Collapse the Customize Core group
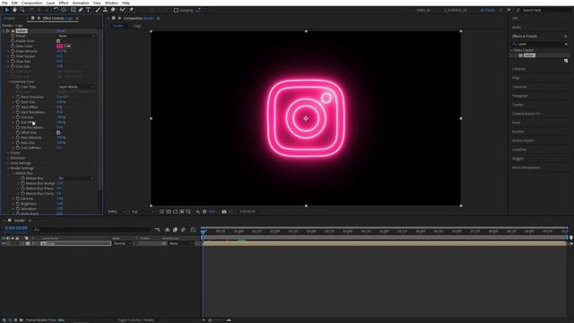Image resolution: width=574 pixels, height=323 pixels. [8, 82]
